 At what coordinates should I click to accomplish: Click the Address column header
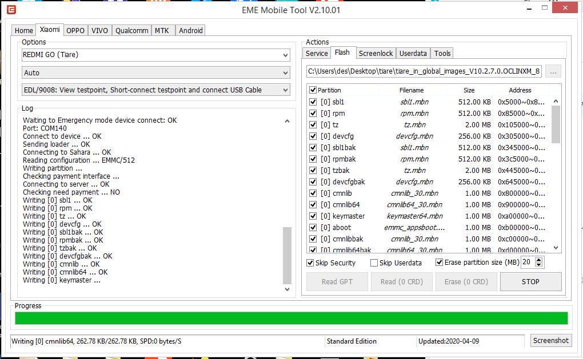click(520, 90)
